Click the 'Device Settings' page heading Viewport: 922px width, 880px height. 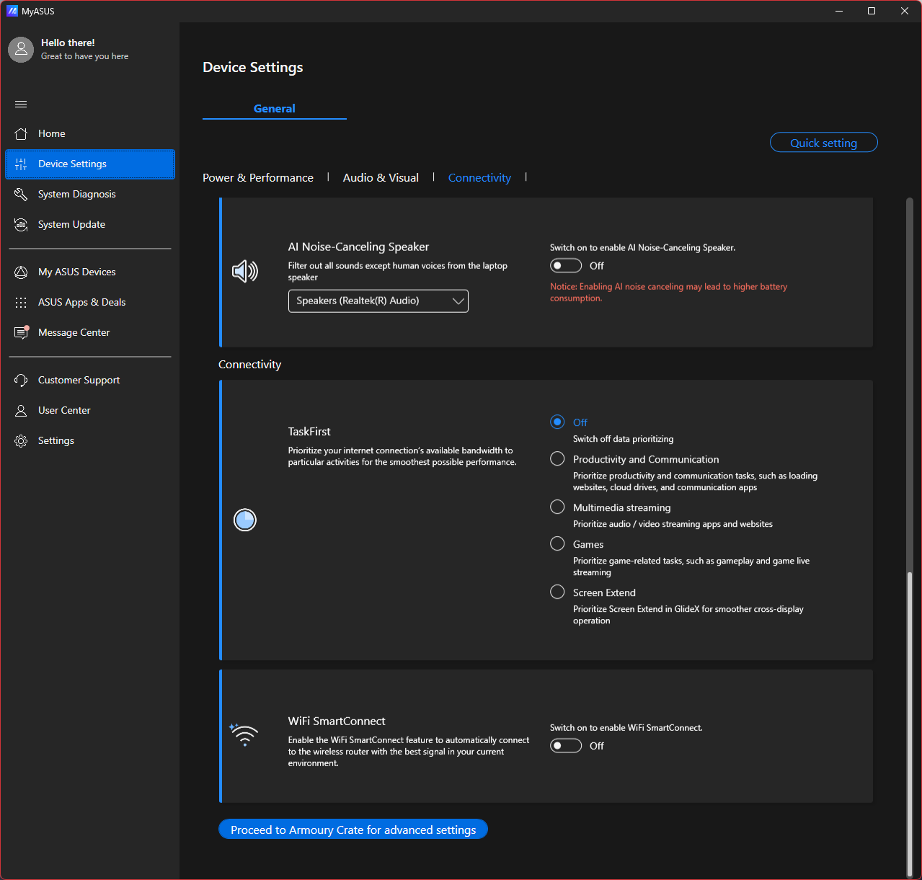pos(253,67)
